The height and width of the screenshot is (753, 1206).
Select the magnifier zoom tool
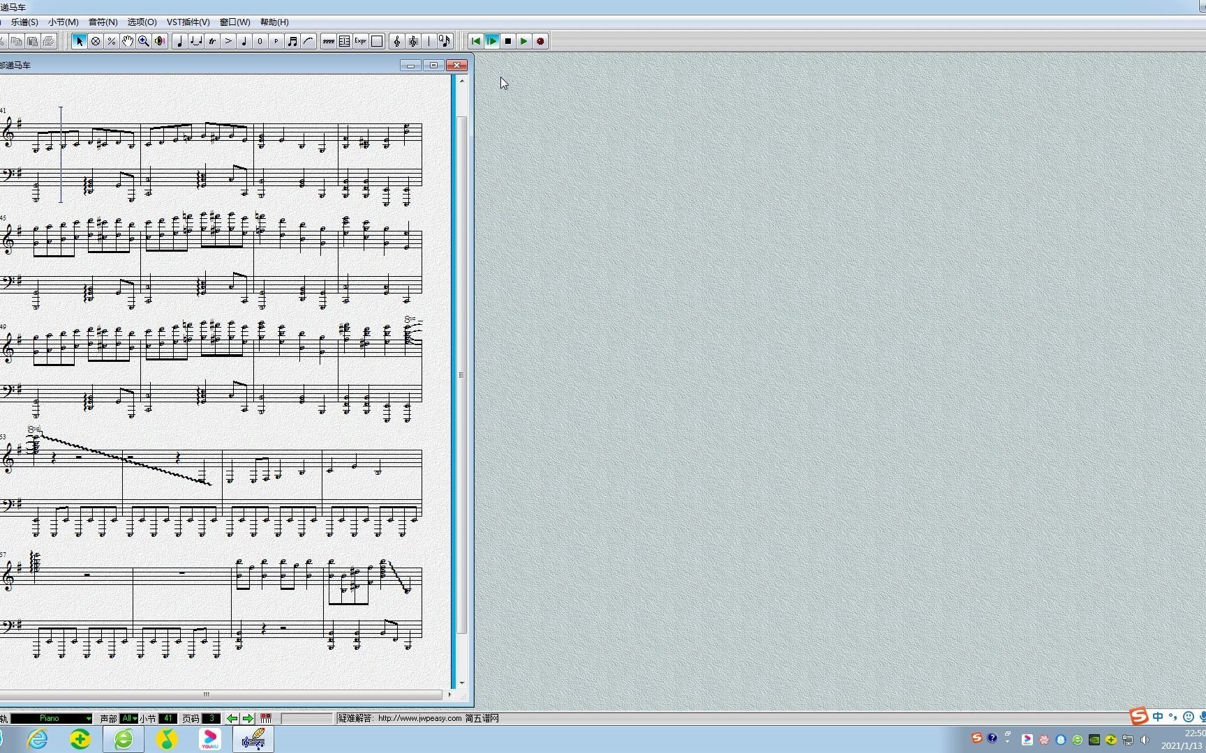(144, 41)
